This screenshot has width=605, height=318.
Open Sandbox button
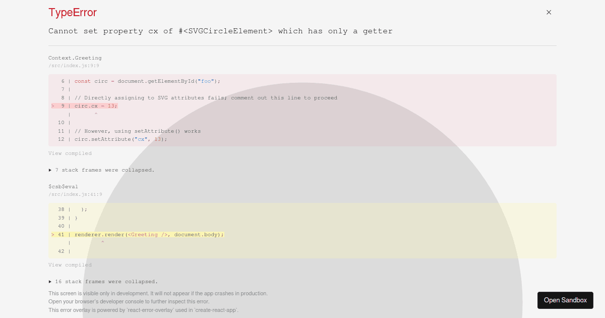pyautogui.click(x=565, y=300)
